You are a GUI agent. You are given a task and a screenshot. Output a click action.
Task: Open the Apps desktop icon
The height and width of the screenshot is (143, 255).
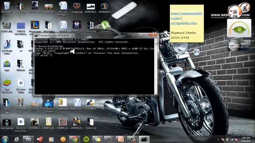coord(7,66)
